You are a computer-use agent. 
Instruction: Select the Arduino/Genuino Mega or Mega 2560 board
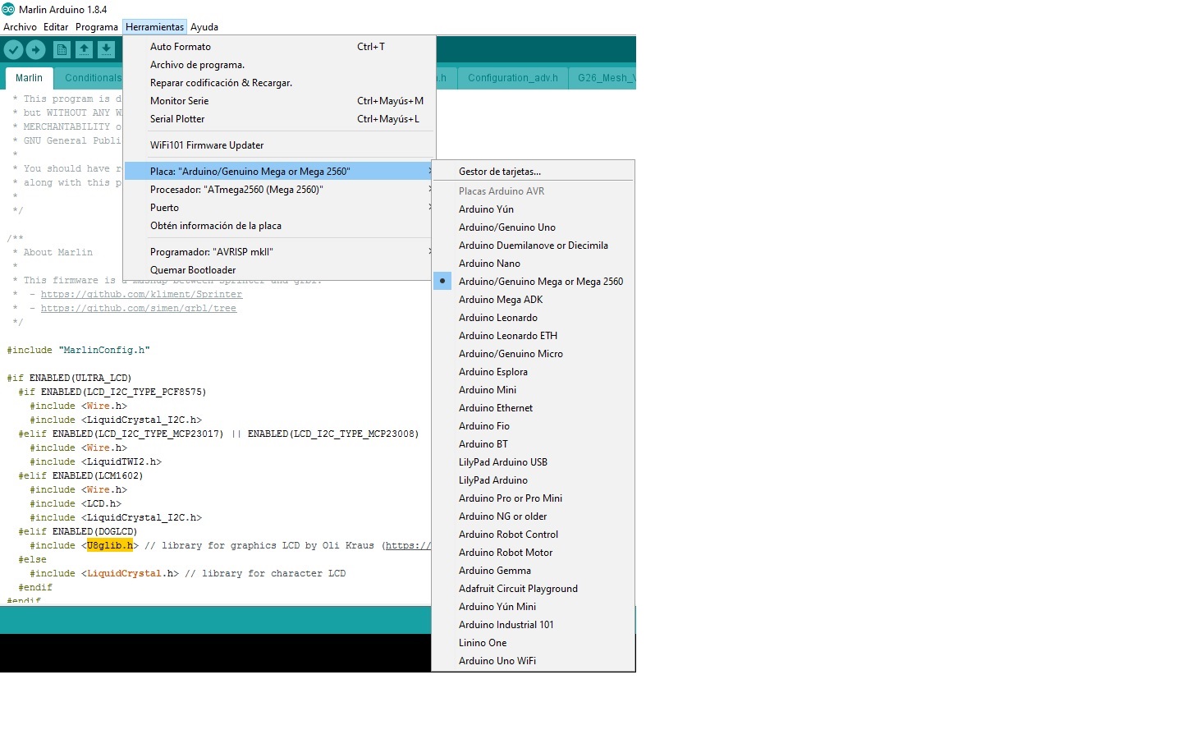pos(540,282)
